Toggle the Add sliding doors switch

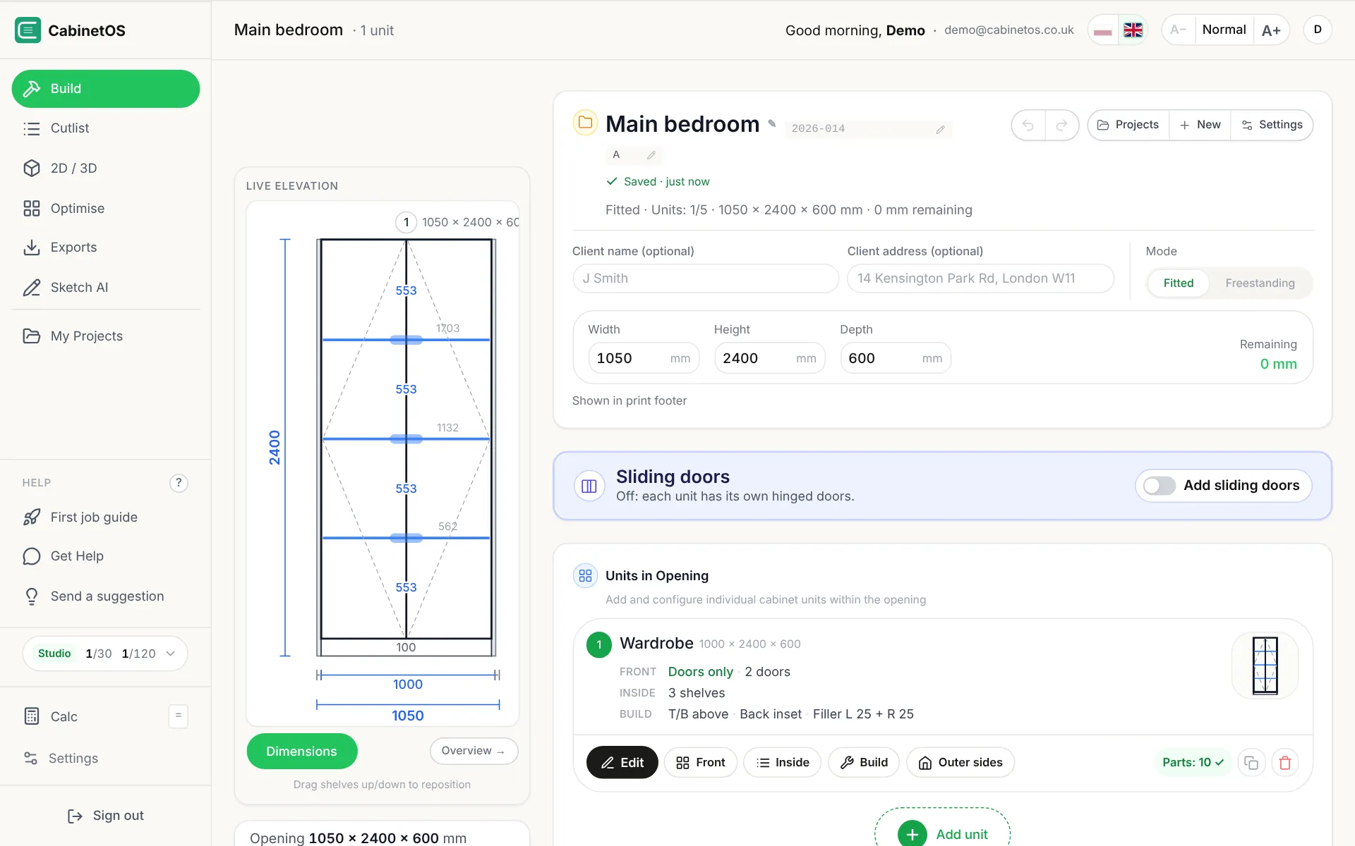point(1159,486)
